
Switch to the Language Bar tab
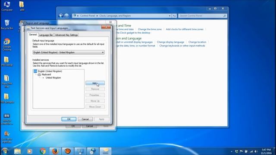coord(46,35)
